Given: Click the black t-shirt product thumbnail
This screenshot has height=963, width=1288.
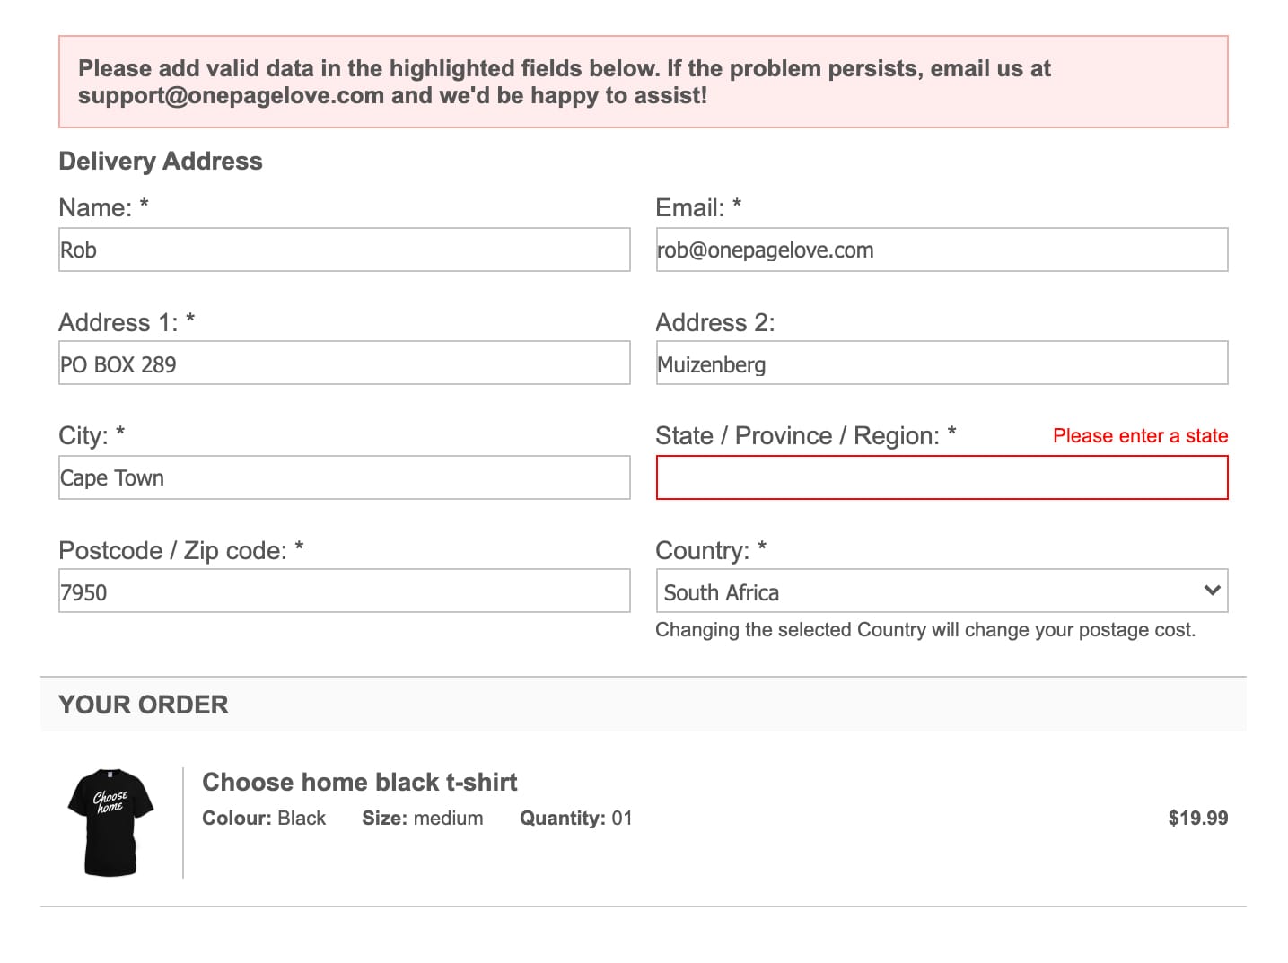Looking at the screenshot, I should tap(110, 821).
